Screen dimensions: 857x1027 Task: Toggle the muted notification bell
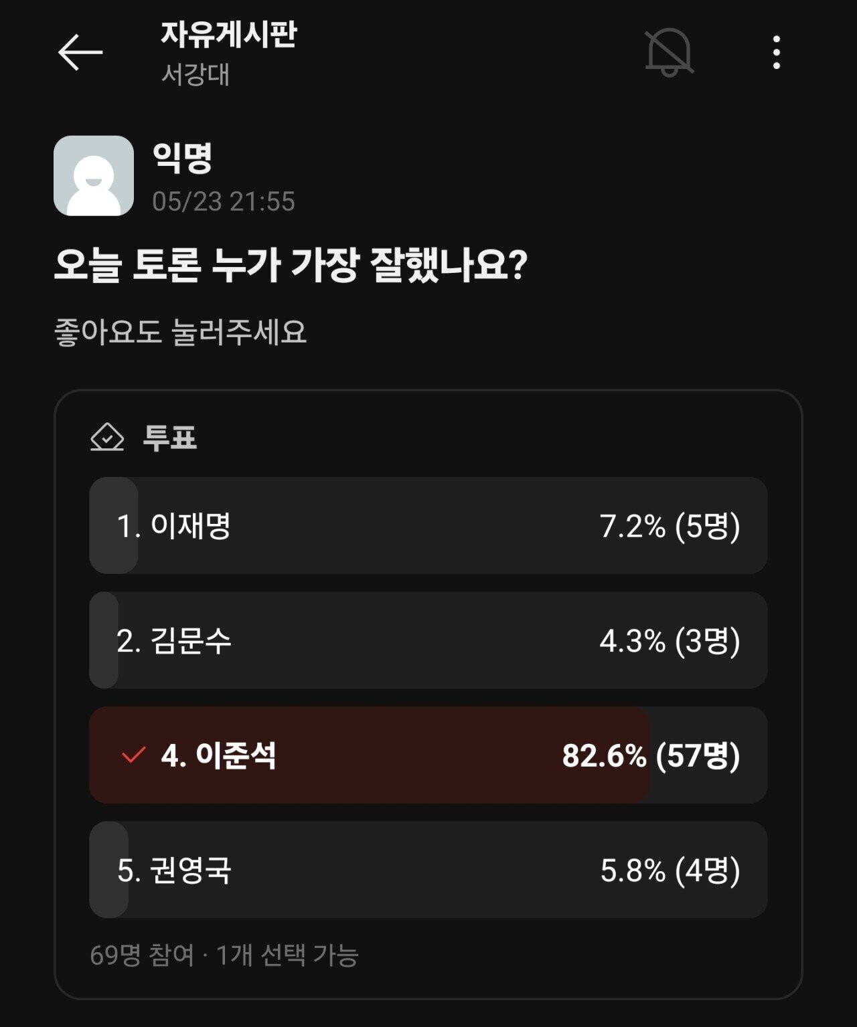coord(669,52)
